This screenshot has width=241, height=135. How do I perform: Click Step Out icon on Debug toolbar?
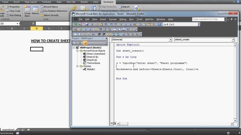[x=110, y=29]
